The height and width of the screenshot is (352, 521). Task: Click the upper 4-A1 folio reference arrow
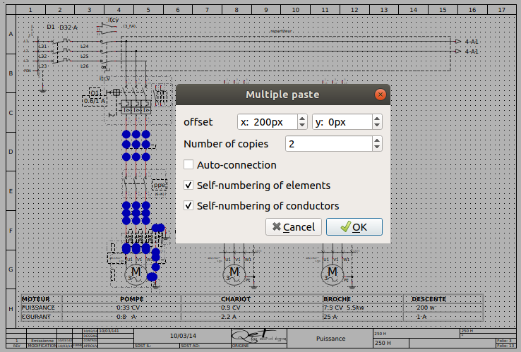pyautogui.click(x=458, y=42)
